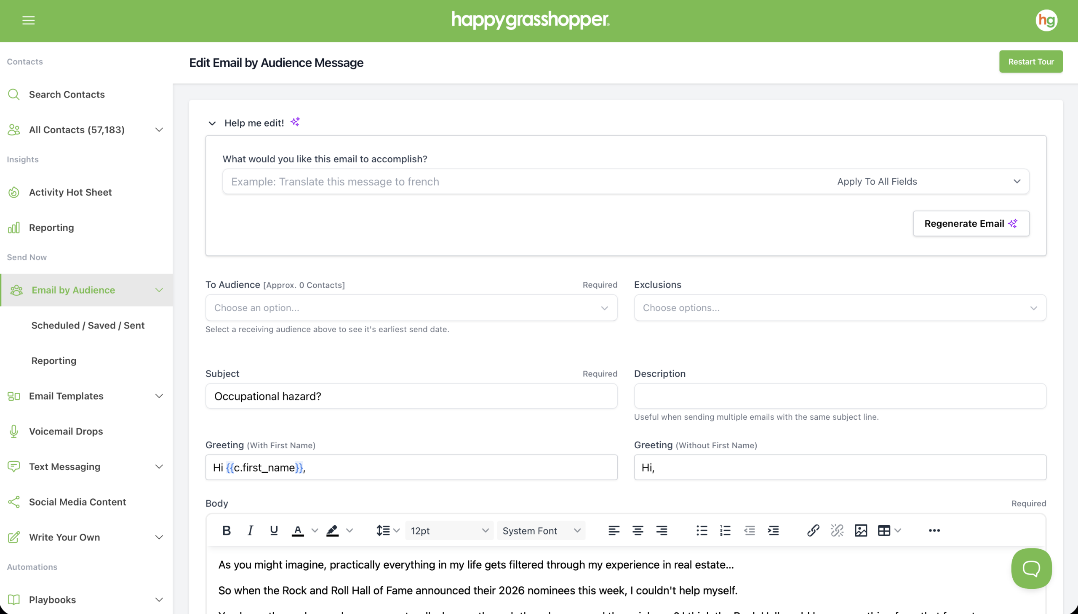The height and width of the screenshot is (614, 1078).
Task: Insert a link with chain icon
Action: (813, 530)
